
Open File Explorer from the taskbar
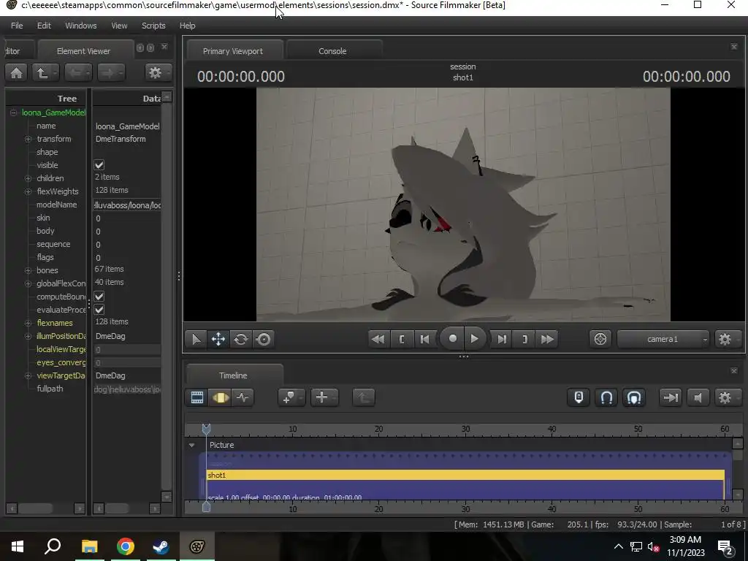click(89, 546)
